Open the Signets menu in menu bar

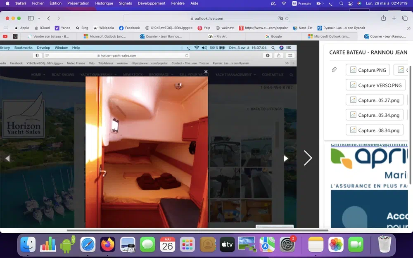click(x=126, y=3)
